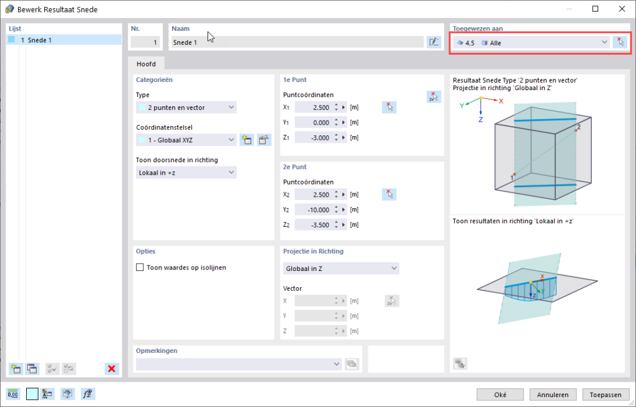The width and height of the screenshot is (636, 407).
Task: Pick the second point graphically using the X2 cursor icon
Action: click(x=389, y=194)
